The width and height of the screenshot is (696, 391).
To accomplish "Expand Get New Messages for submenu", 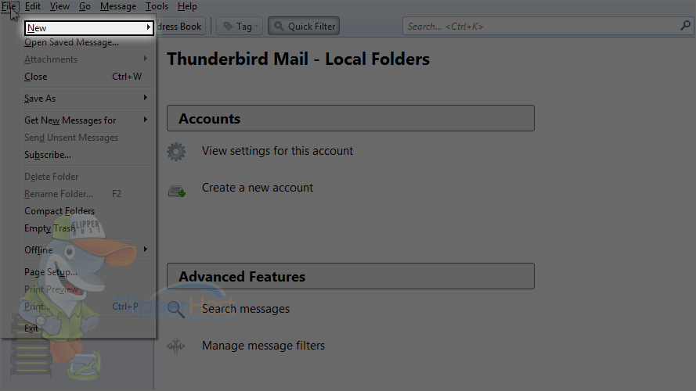I will coord(87,120).
